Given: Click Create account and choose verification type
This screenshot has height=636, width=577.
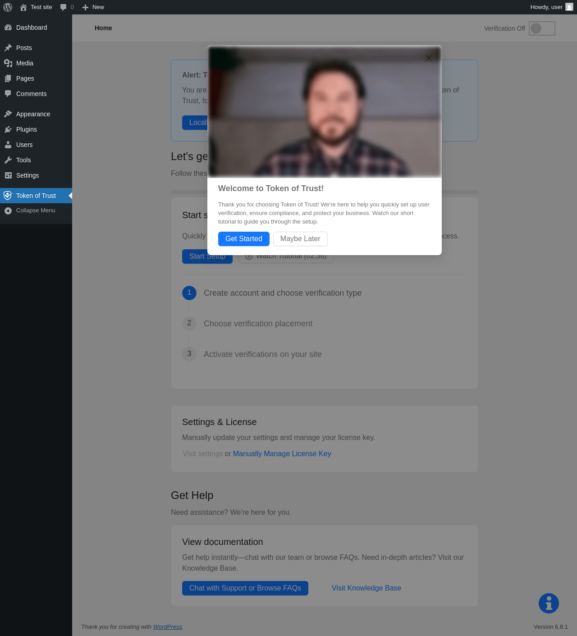Looking at the screenshot, I should [283, 293].
